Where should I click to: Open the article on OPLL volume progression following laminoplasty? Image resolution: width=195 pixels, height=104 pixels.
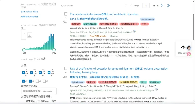click(x=119, y=70)
